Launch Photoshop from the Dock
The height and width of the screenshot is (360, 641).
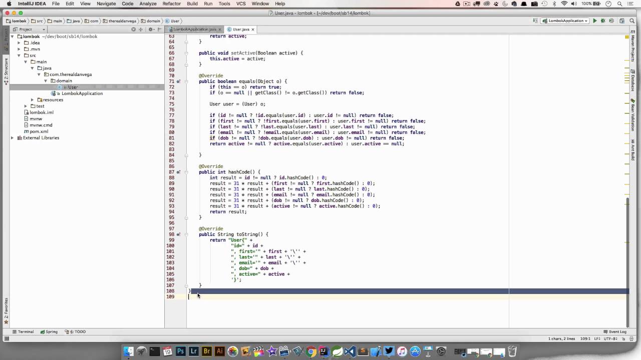coord(180,351)
